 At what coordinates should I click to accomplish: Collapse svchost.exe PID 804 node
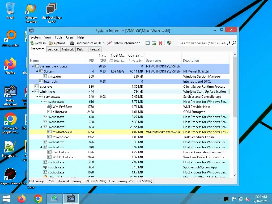click(41, 127)
